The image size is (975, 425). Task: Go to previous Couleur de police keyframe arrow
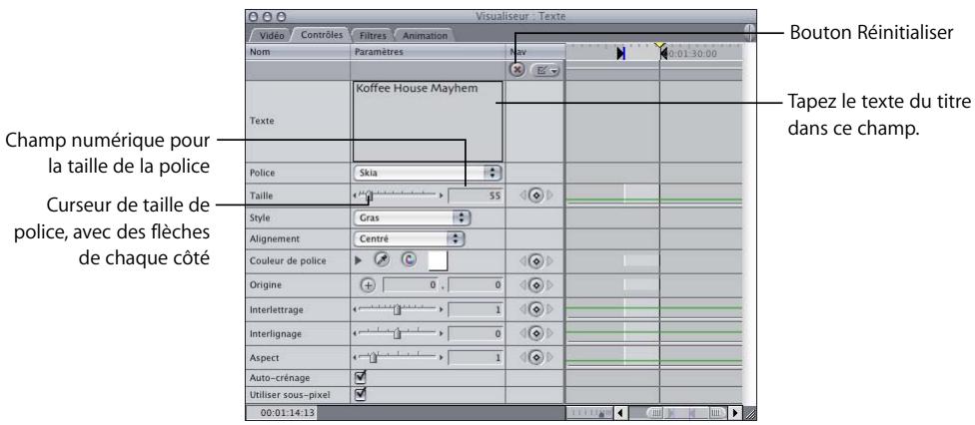522,261
